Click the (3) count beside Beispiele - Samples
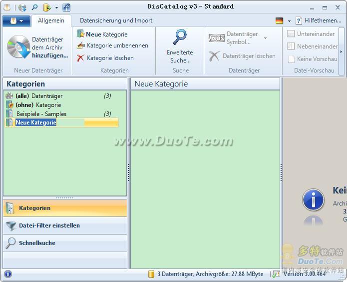347x282 pixels. 107,113
